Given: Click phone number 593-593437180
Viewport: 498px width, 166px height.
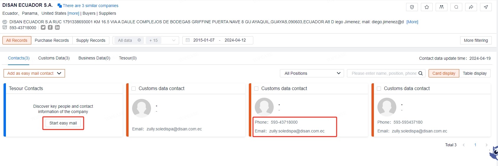Looking at the screenshot, I should click(x=408, y=122).
